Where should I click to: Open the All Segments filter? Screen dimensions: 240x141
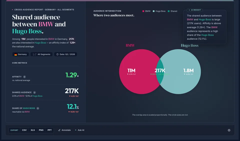41,54
